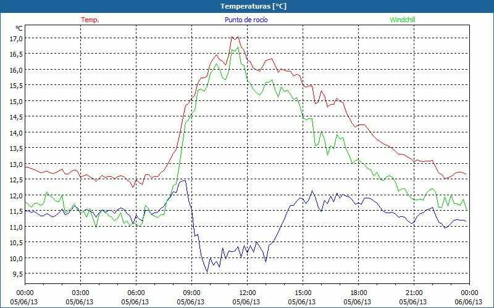Select the red "Temp." legend label
The height and width of the screenshot is (308, 494).
tap(90, 20)
